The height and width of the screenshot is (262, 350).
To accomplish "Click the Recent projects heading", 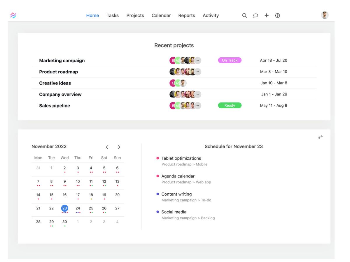I will tap(174, 45).
